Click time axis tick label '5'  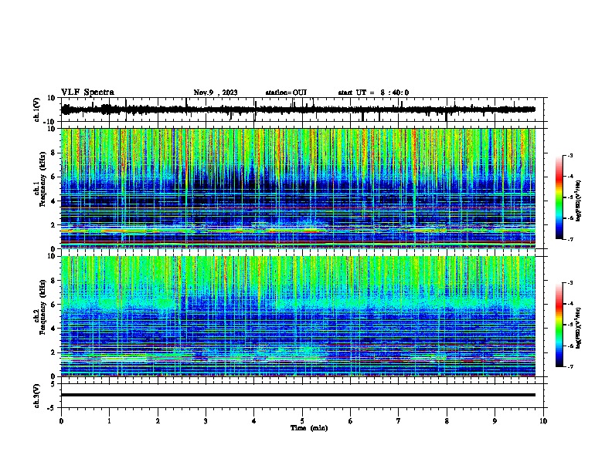coord(302,421)
